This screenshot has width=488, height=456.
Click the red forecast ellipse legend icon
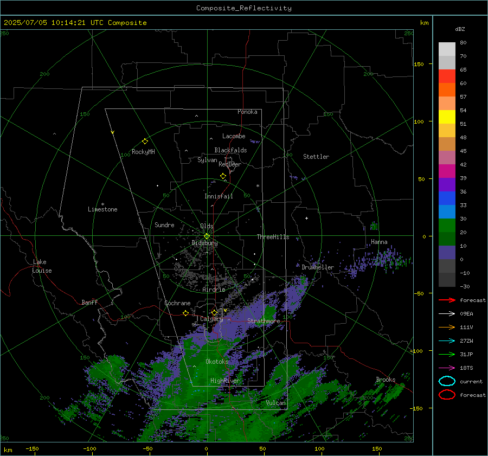tap(447, 395)
